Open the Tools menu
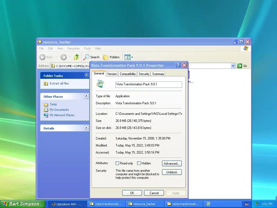This screenshot has width=277, height=208. point(87,48)
